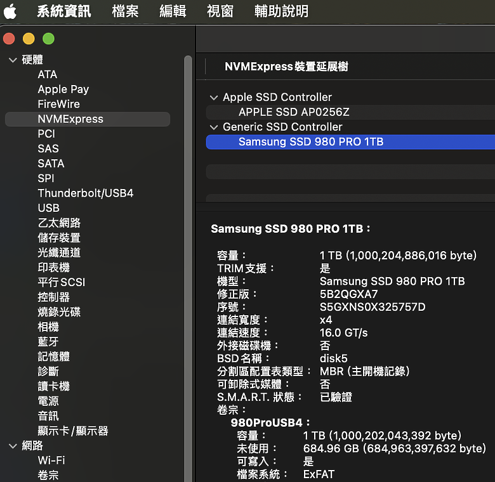Select Samsung SSD 980 PRO 1TB row
Image resolution: width=495 pixels, height=482 pixels.
coord(350,142)
